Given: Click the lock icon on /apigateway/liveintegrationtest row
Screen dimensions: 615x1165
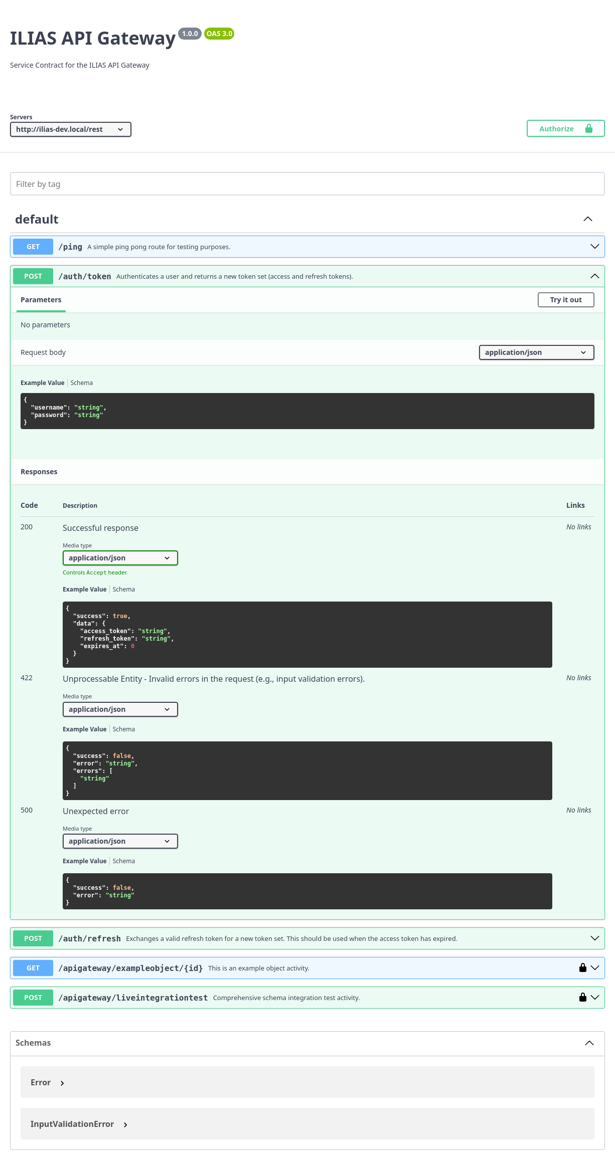Looking at the screenshot, I should (x=583, y=997).
